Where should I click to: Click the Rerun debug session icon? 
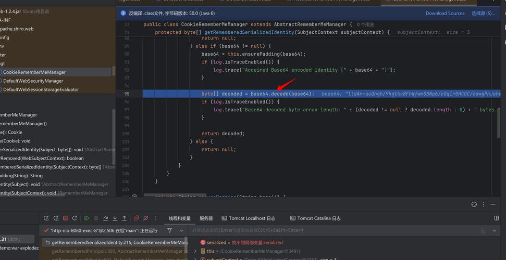coord(46,218)
